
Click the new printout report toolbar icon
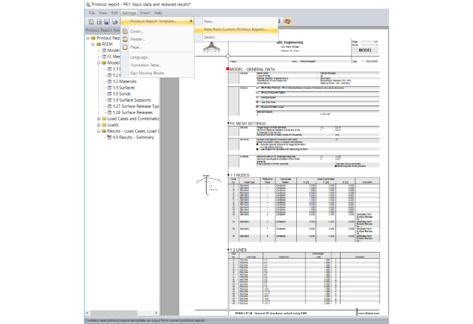coord(91,21)
